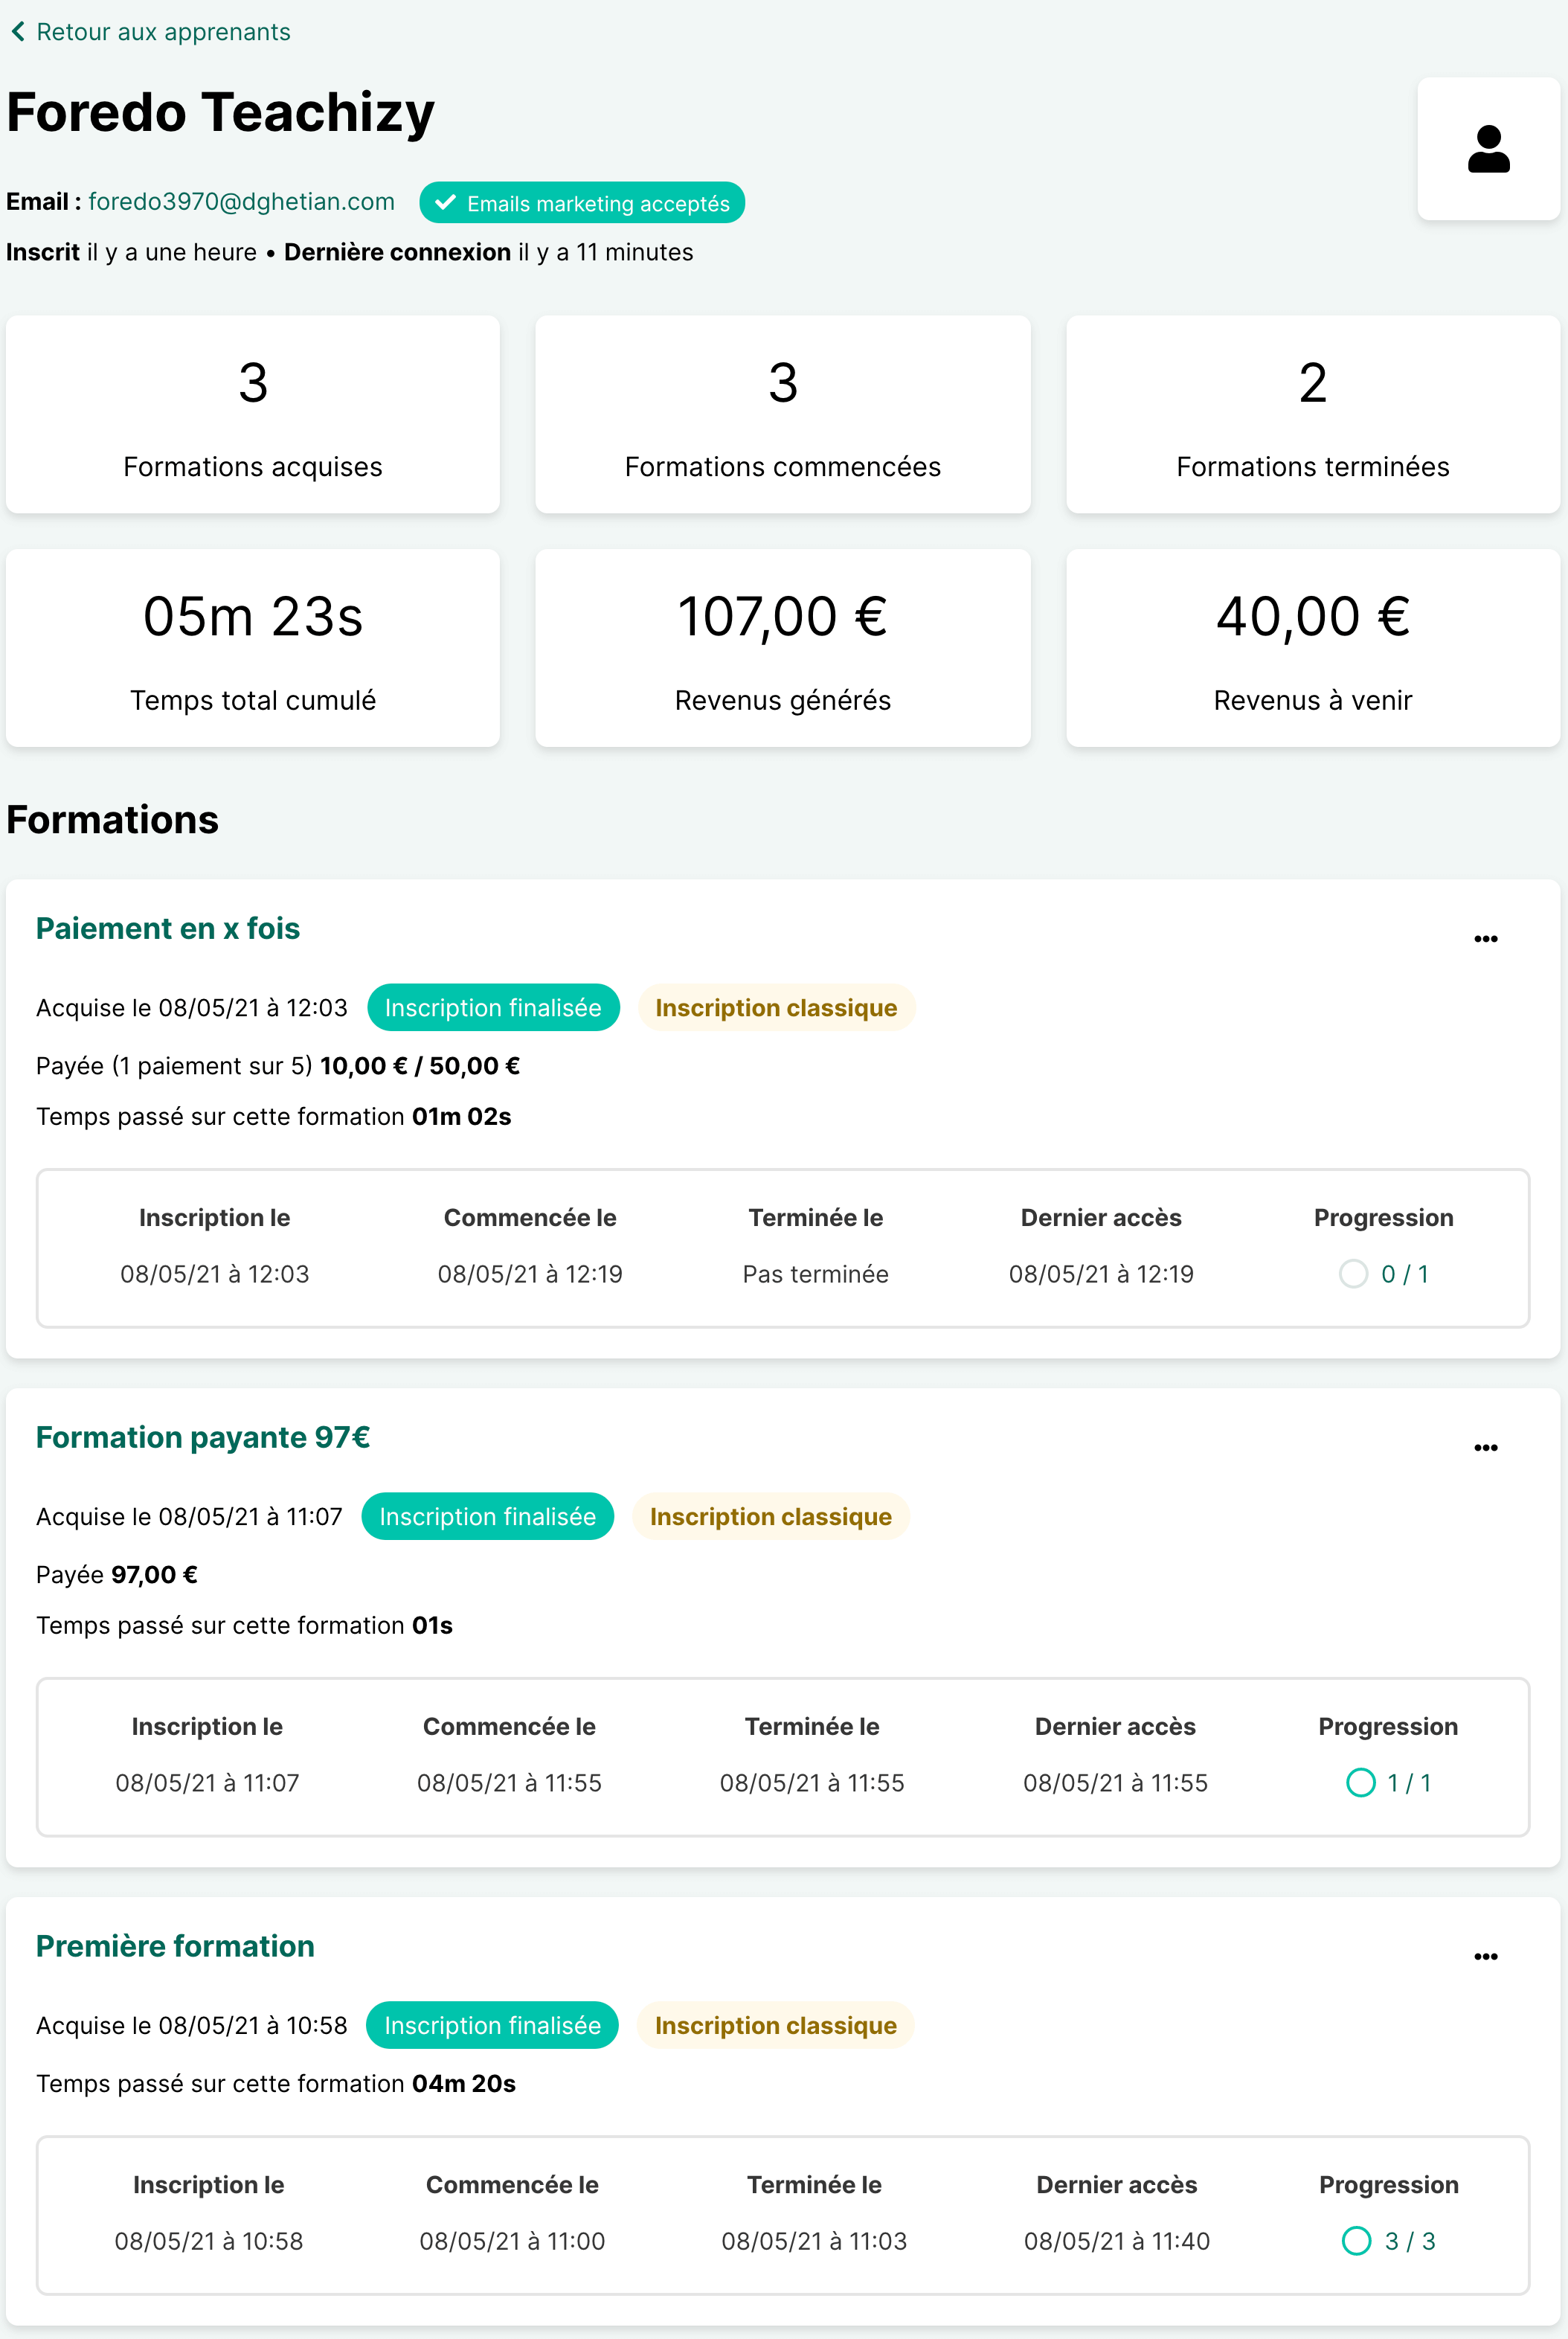The image size is (1568, 2339).
Task: Click Terminée le '08/05/21 à 11:03' cell
Action: (814, 2241)
